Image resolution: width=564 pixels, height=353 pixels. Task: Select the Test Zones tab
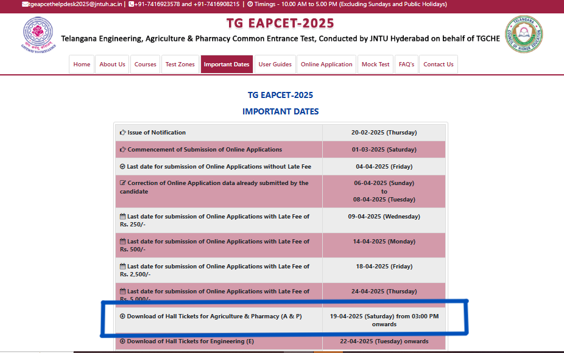pyautogui.click(x=180, y=64)
